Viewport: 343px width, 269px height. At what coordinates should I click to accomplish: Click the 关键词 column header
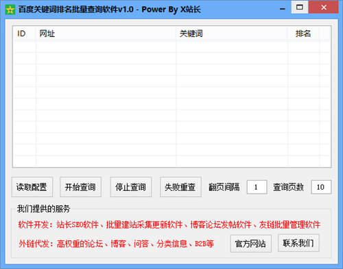(231, 34)
